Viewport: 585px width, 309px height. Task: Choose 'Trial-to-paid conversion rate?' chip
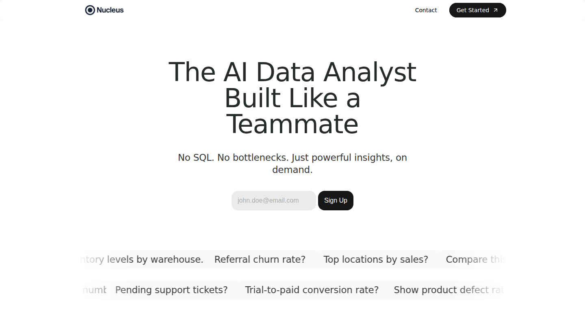[x=312, y=290]
